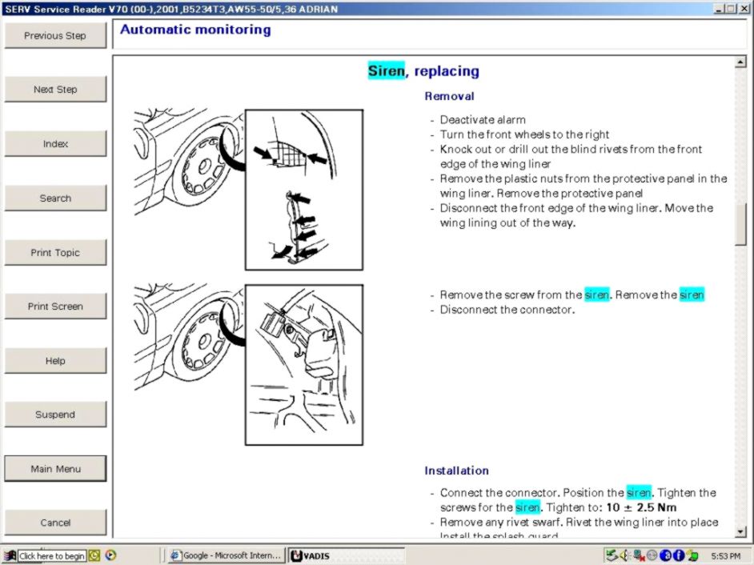Click scroll down arrow in document pane
Viewport: 754px width, 565px height.
pyautogui.click(x=740, y=531)
